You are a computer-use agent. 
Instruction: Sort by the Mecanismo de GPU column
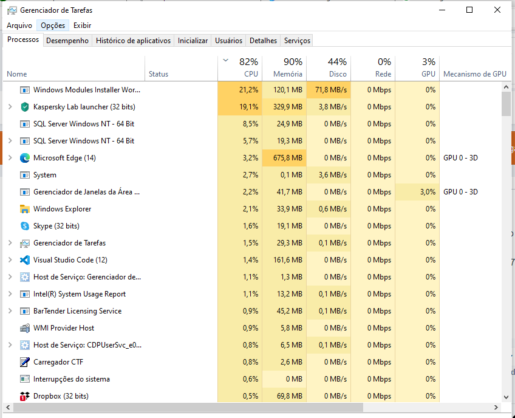(475, 69)
